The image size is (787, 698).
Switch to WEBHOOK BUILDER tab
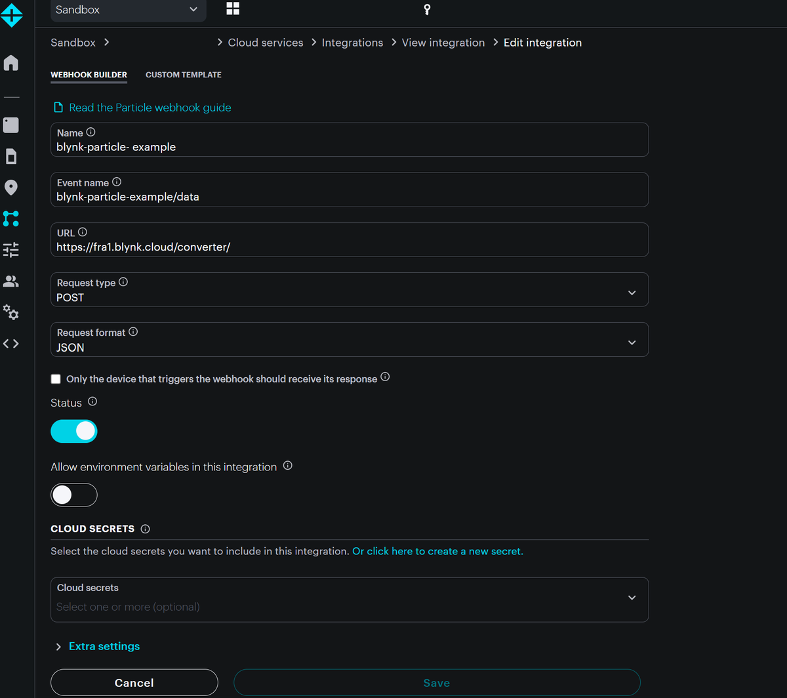[x=89, y=75]
